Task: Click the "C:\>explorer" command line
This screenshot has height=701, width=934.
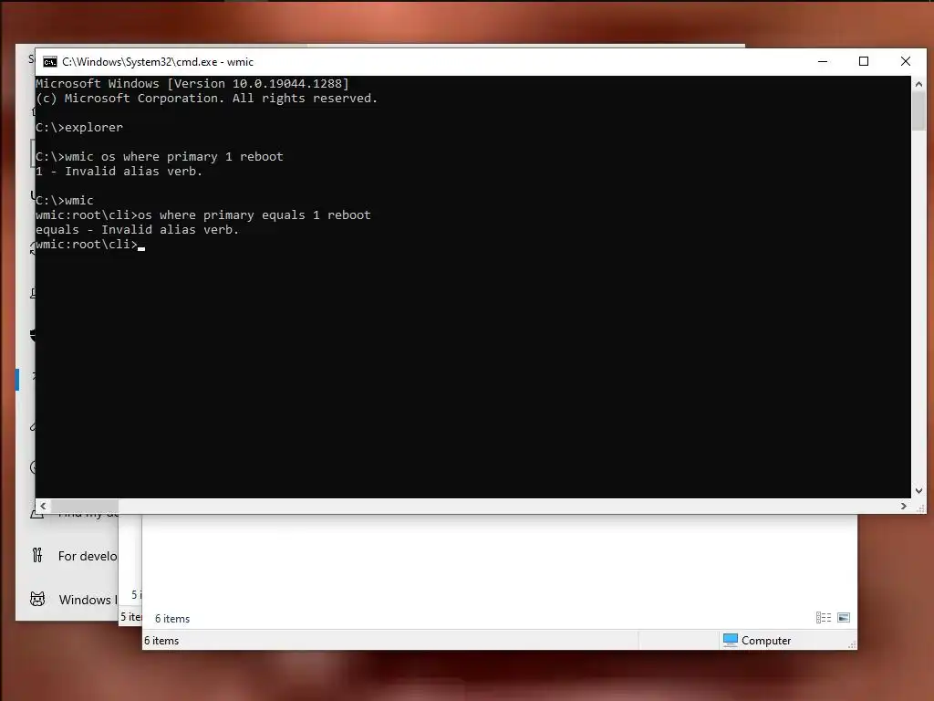Action: coord(79,128)
